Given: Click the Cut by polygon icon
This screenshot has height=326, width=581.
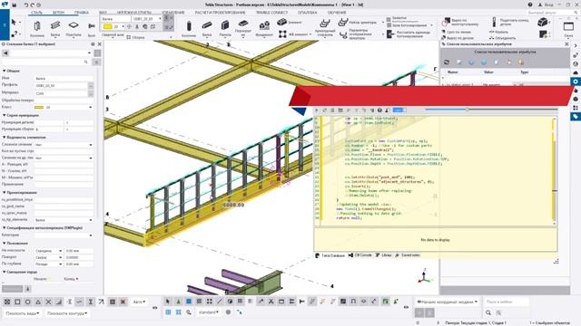Looking at the screenshot, I should coord(446,22).
